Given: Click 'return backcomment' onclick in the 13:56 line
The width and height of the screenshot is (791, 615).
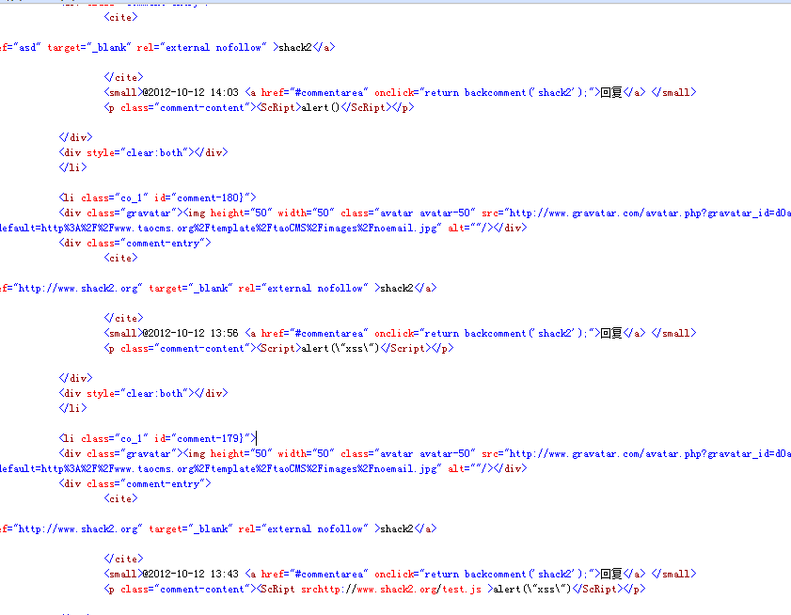Looking at the screenshot, I should point(475,333).
